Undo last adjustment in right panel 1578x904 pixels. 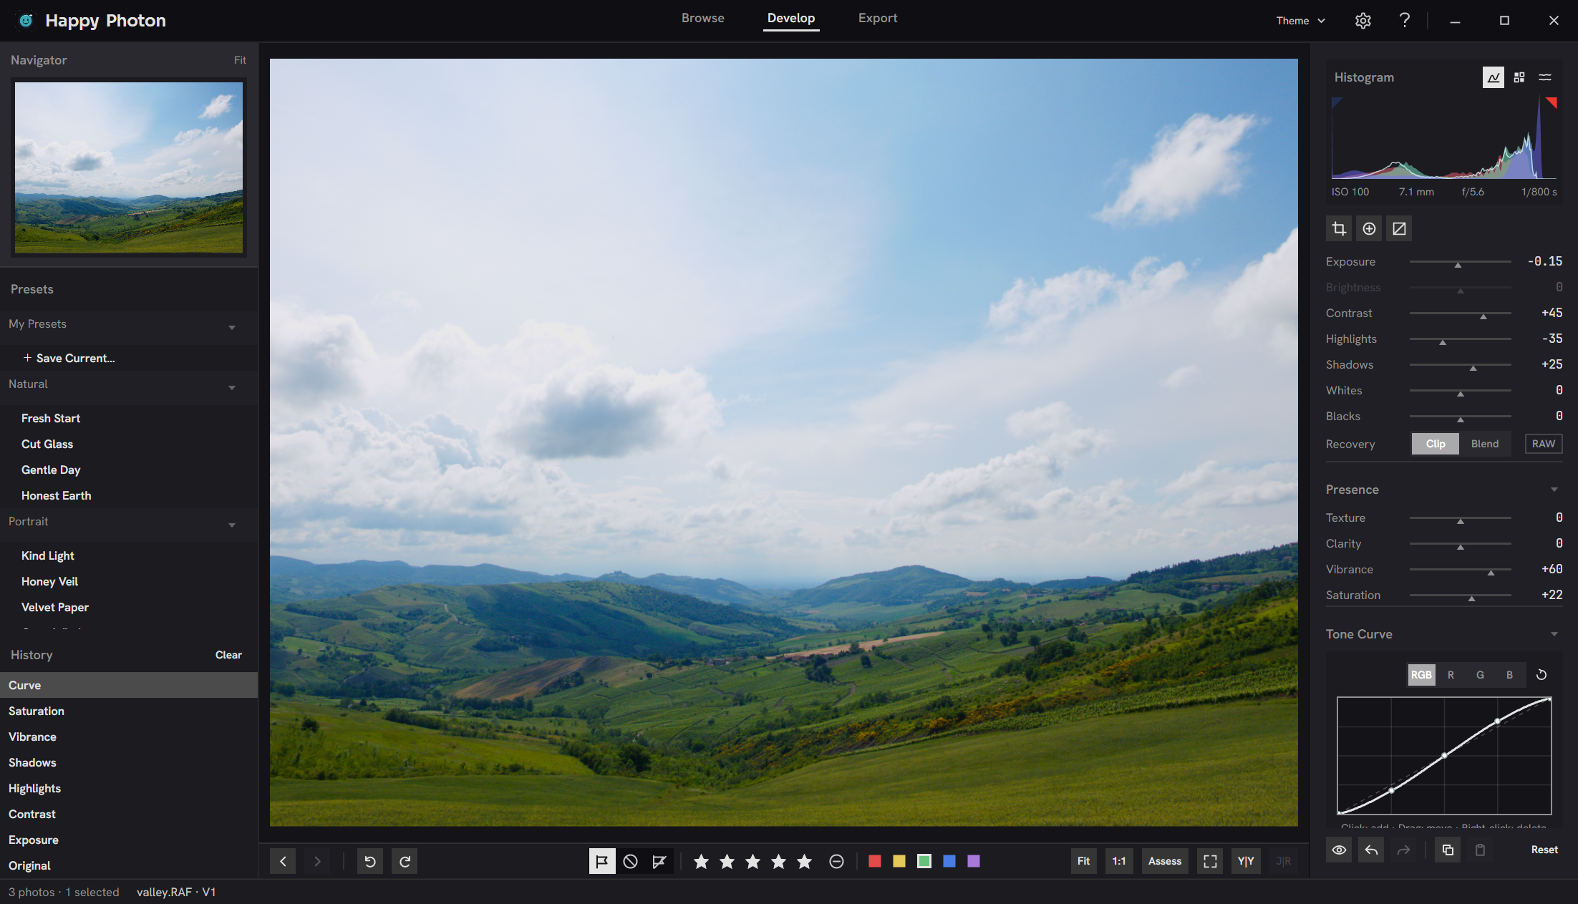(x=1371, y=850)
